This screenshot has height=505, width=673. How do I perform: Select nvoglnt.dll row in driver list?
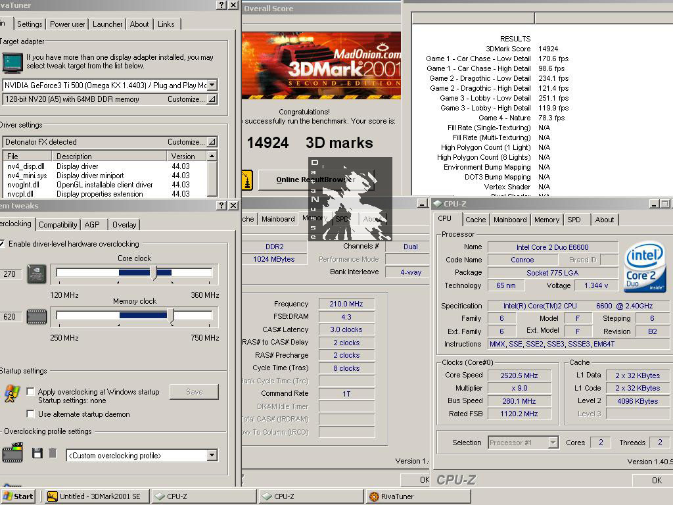(104, 185)
